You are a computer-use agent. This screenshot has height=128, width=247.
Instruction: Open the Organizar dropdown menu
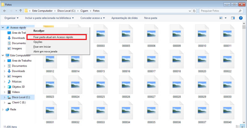[11, 18]
